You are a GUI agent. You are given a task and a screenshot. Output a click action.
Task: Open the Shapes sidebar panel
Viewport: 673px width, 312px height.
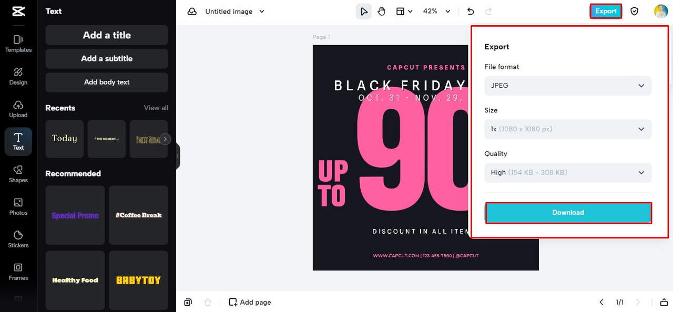pos(18,174)
